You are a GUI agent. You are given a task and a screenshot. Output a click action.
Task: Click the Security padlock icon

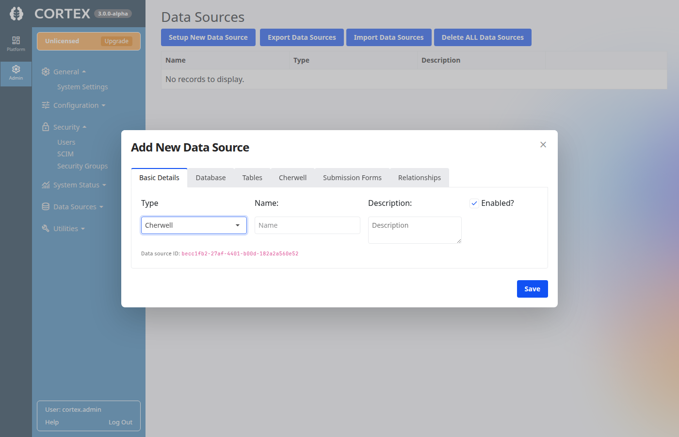click(x=46, y=127)
